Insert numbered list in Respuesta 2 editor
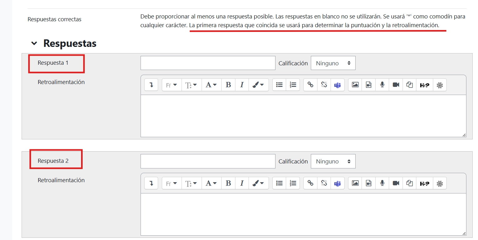The width and height of the screenshot is (478, 240). point(293,183)
